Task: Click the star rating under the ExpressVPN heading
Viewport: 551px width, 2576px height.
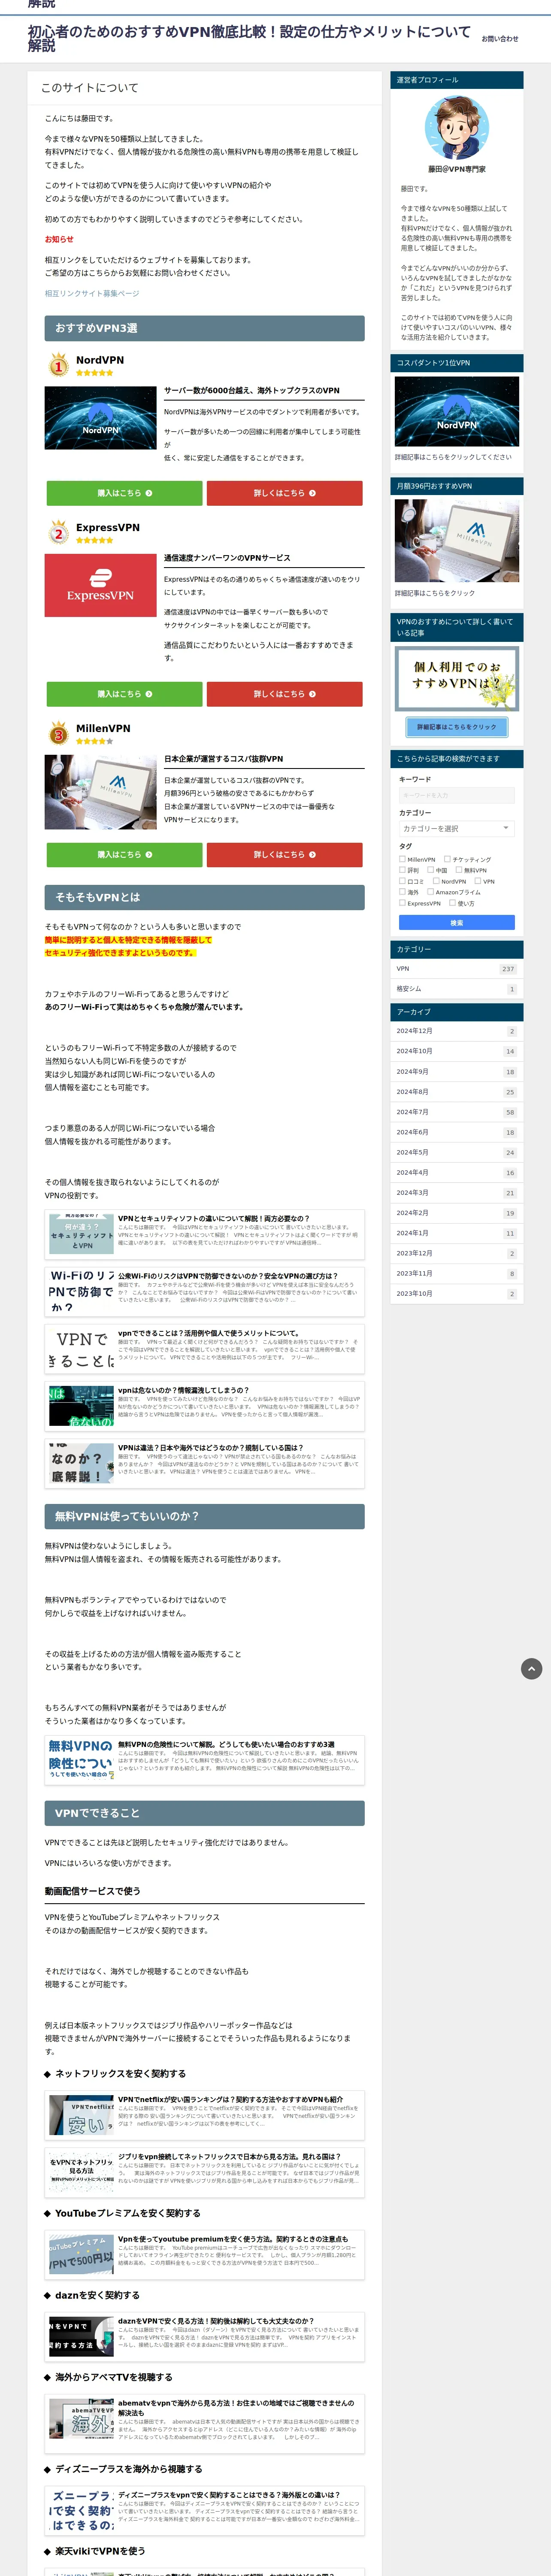Action: pos(94,540)
